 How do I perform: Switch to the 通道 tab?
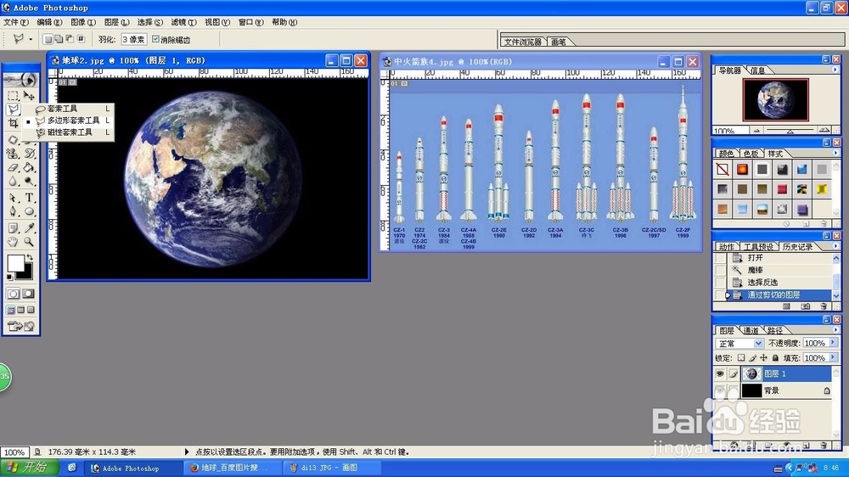pos(751,330)
